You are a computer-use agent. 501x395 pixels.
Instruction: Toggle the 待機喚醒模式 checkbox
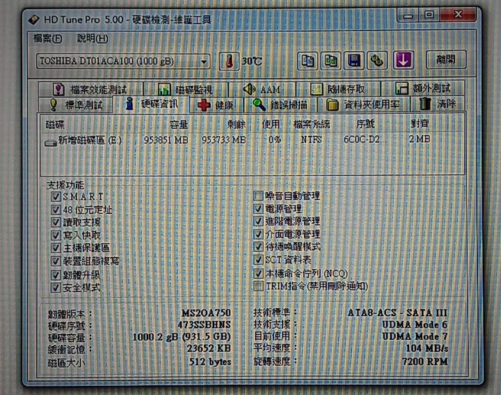(x=258, y=247)
